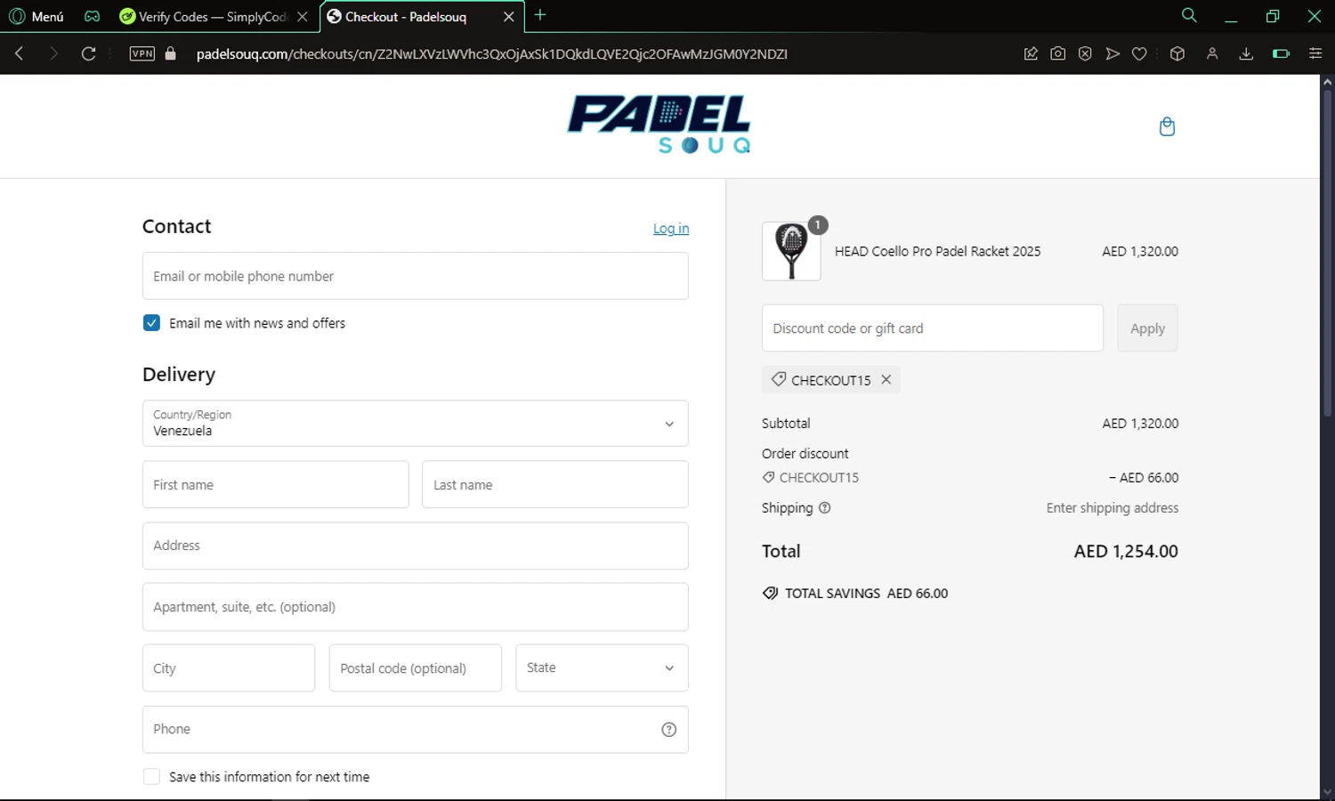Close the Verify Codes tab
The image size is (1335, 801).
point(303,16)
